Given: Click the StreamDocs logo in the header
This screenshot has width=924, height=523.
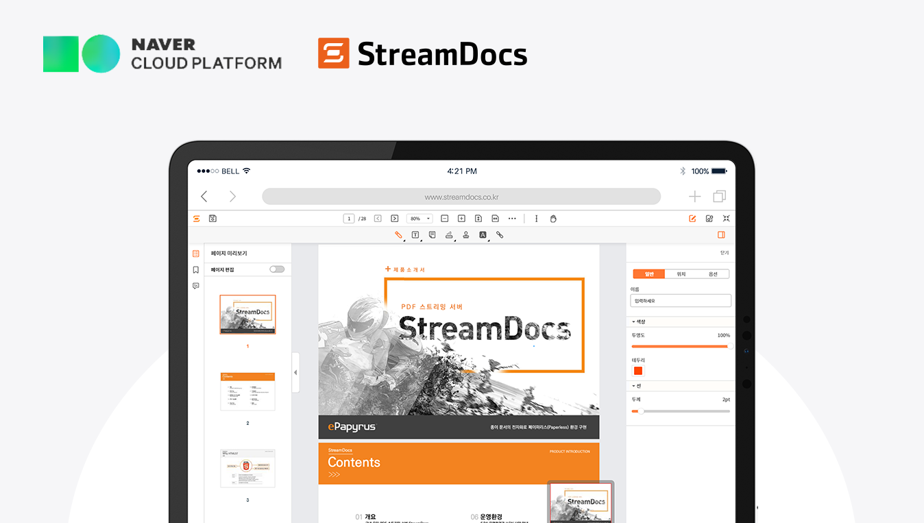Looking at the screenshot, I should [x=423, y=53].
